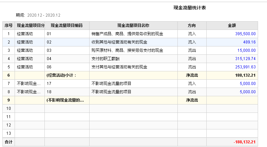This screenshot has height=147, width=267.
Task: Click the 现金流量项目编码 column header
Action: (x=66, y=26)
